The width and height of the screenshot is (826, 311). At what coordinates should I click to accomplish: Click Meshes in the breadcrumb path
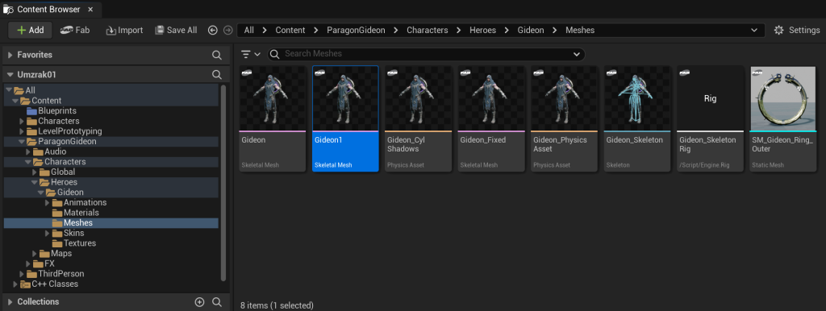click(580, 31)
